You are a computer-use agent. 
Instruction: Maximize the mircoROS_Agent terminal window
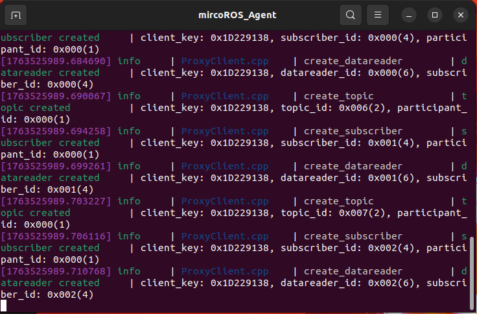435,15
